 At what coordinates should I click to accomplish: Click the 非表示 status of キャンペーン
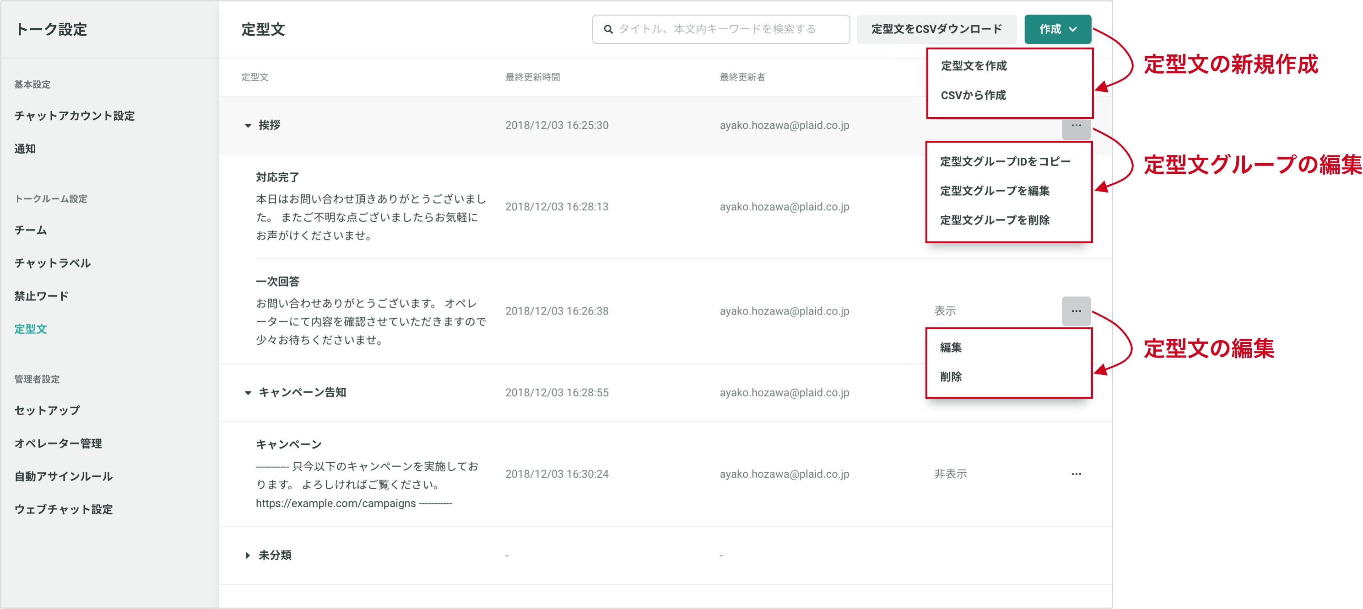(x=950, y=474)
